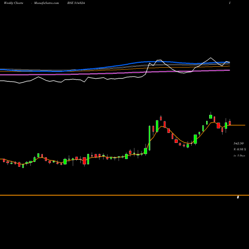Image resolution: width=249 pixels, height=249 pixels.
Task: Click the 'BSE 514324' symbol label
Action: tap(76, 3)
